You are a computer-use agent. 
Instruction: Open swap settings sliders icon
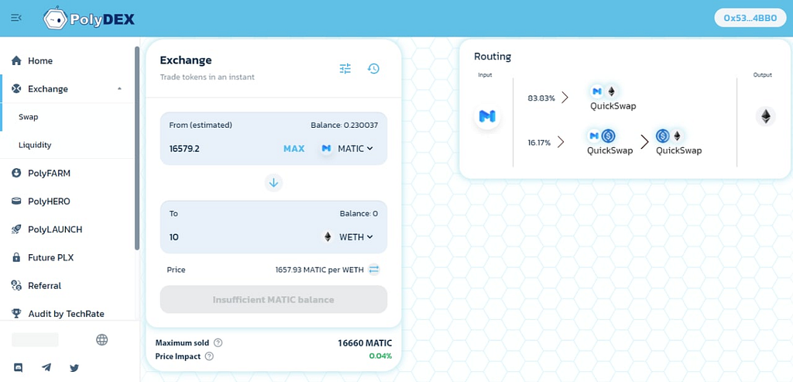tap(345, 69)
